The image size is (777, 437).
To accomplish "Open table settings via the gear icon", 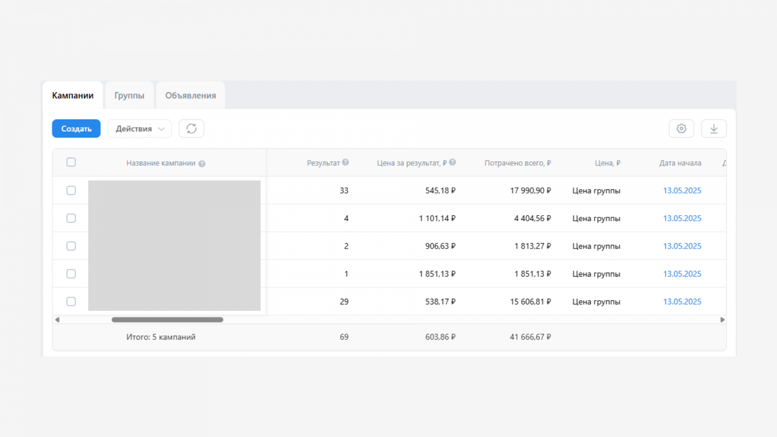I will pos(681,129).
